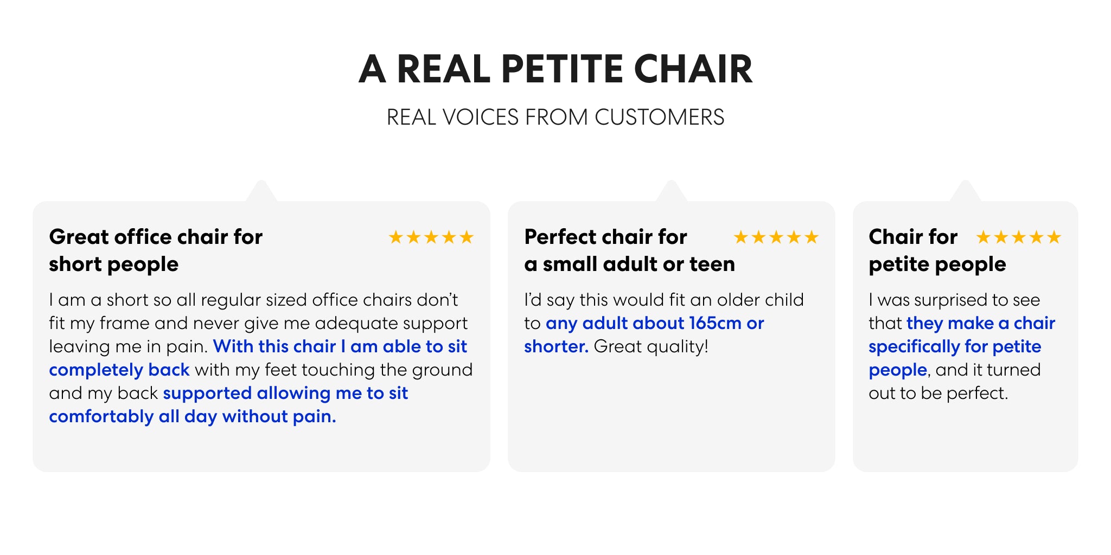
Task: Click the "Great quality!" text in second review
Action: pos(651,346)
